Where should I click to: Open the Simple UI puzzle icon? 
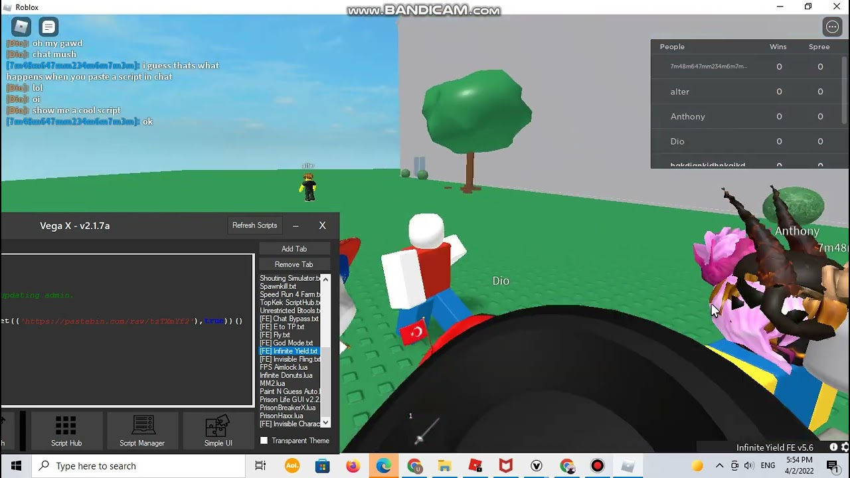click(218, 430)
